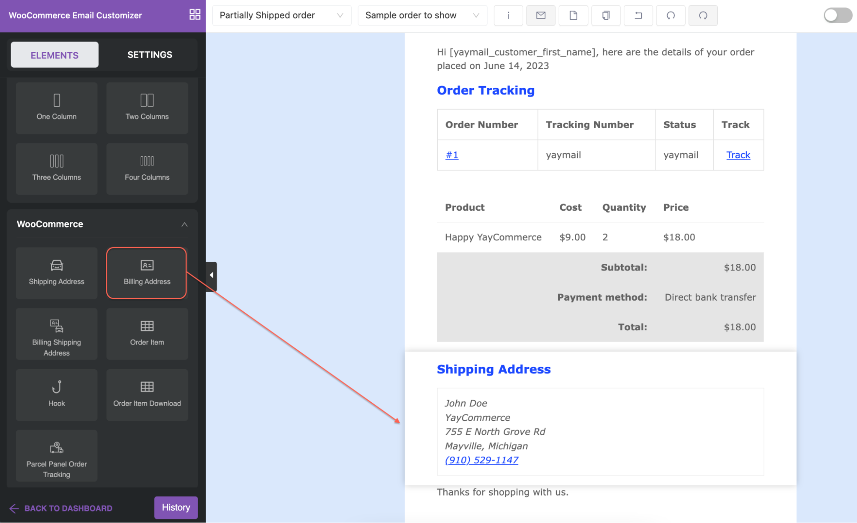Viewport: 857px width, 523px height.
Task: Click the Status column header
Action: click(680, 125)
